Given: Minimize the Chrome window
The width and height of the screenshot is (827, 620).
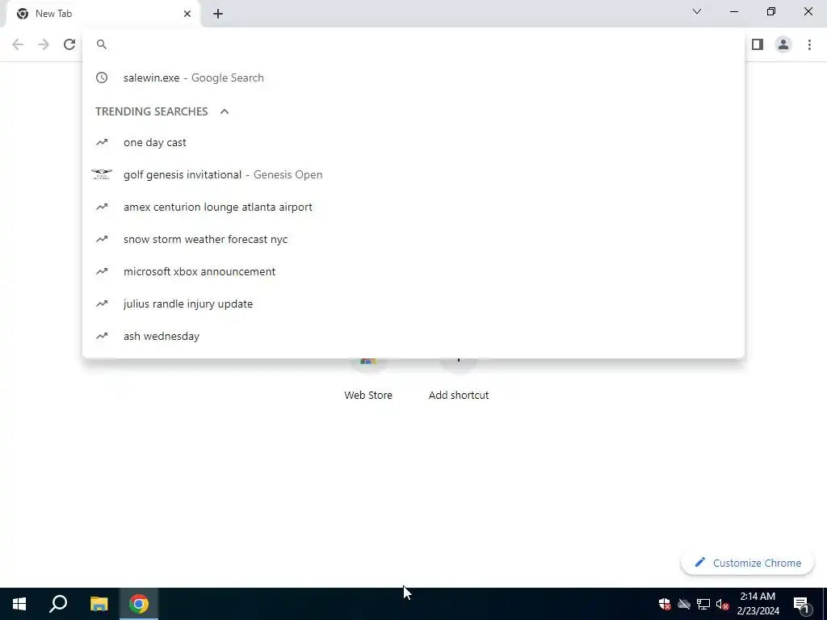Looking at the screenshot, I should 734,11.
